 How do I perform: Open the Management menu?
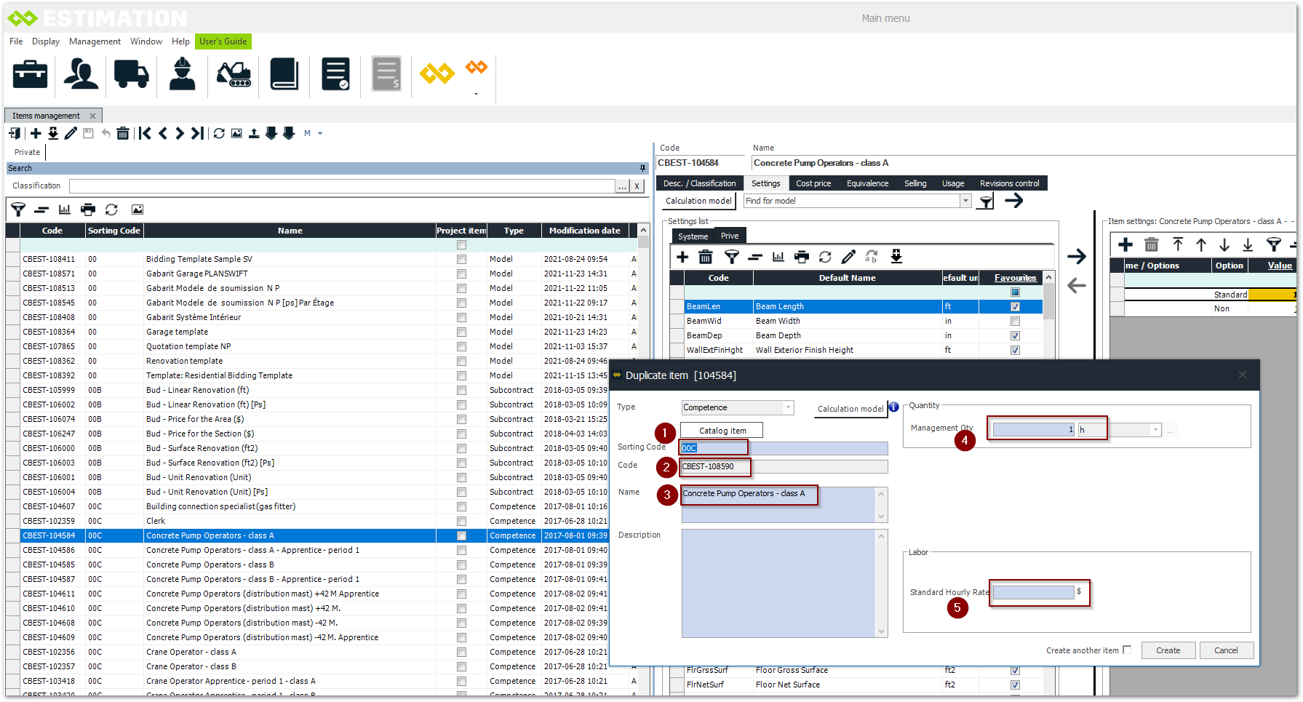(x=95, y=41)
